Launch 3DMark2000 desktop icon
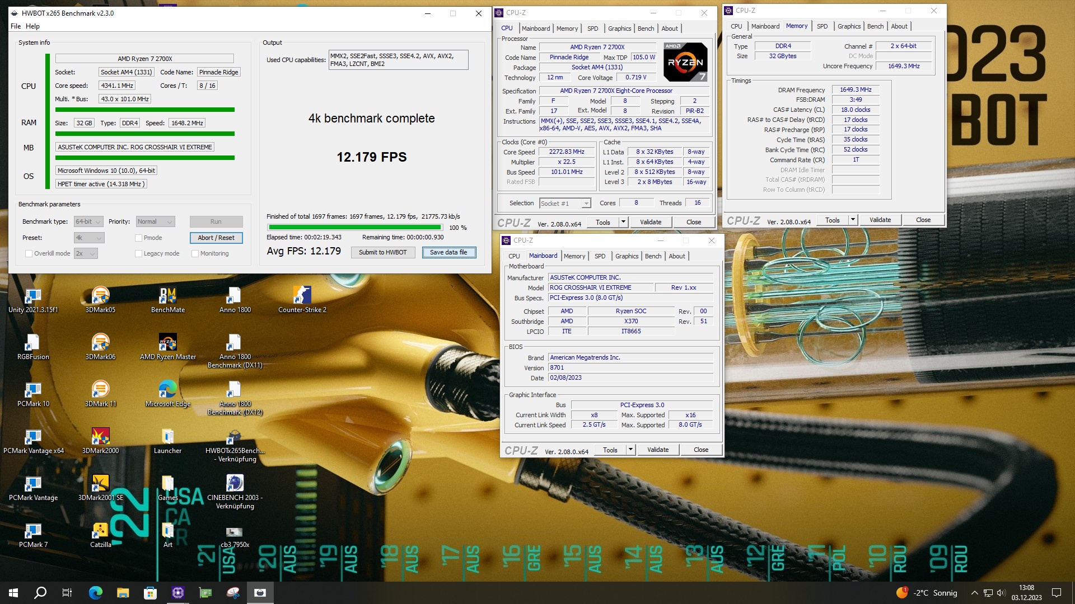Screen dimensions: 1075x604 coord(100,441)
